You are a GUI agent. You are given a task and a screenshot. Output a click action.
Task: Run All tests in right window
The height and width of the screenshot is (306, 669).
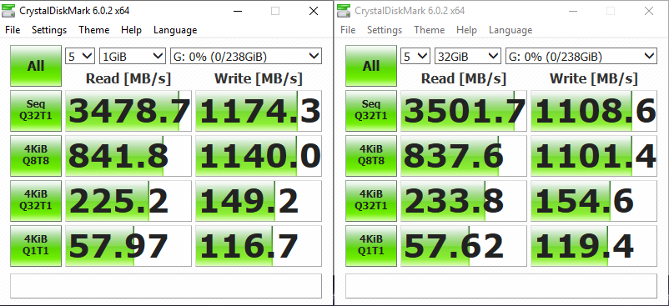[371, 66]
